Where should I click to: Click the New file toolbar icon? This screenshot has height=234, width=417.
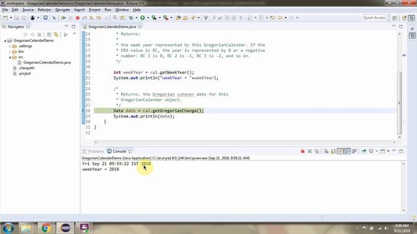(5, 18)
